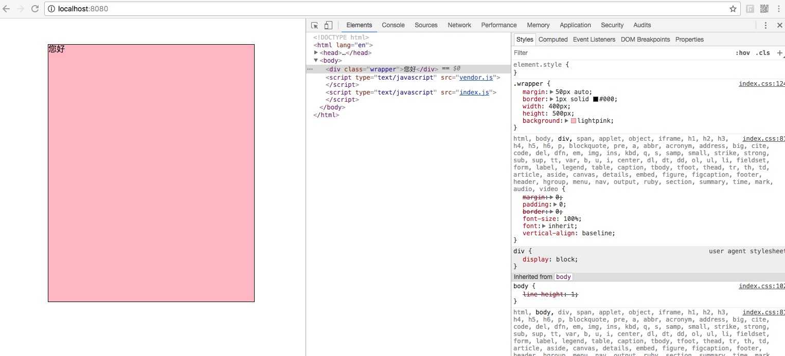Select the html lang="en" node

(x=343, y=45)
